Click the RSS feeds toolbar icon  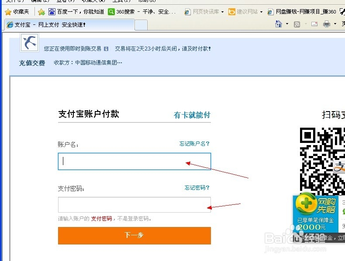(x=297, y=24)
